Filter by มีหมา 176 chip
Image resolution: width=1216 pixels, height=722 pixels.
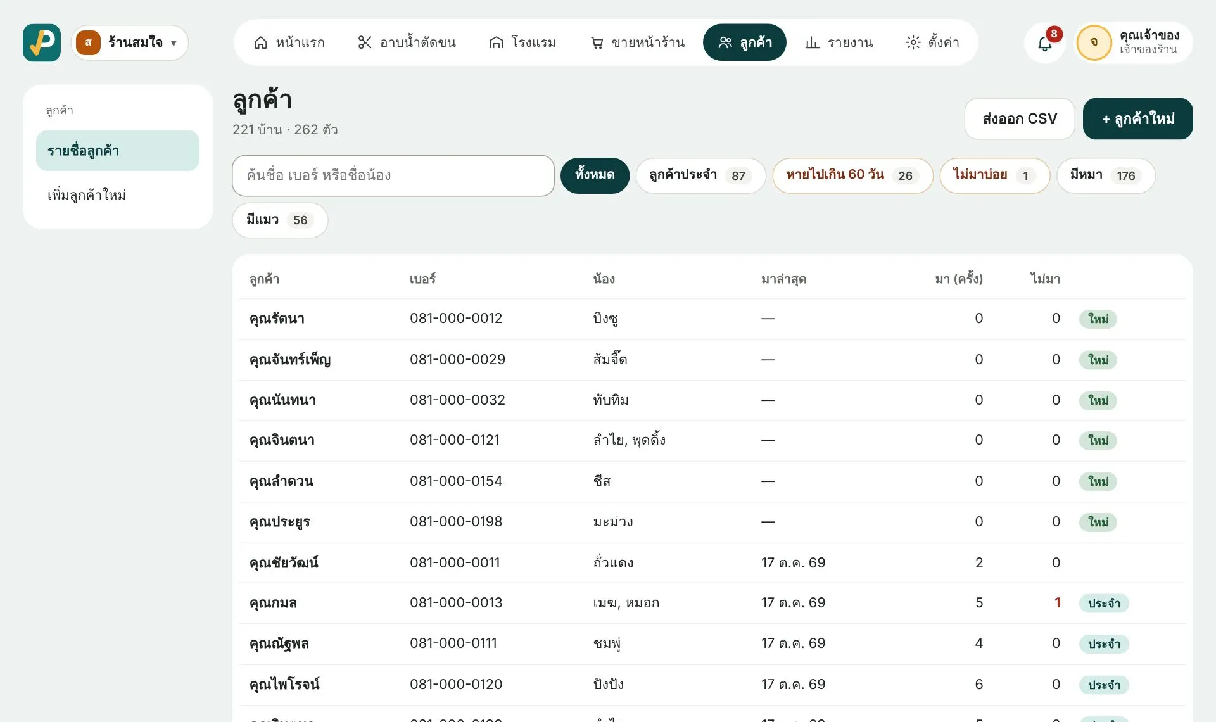[x=1106, y=175]
